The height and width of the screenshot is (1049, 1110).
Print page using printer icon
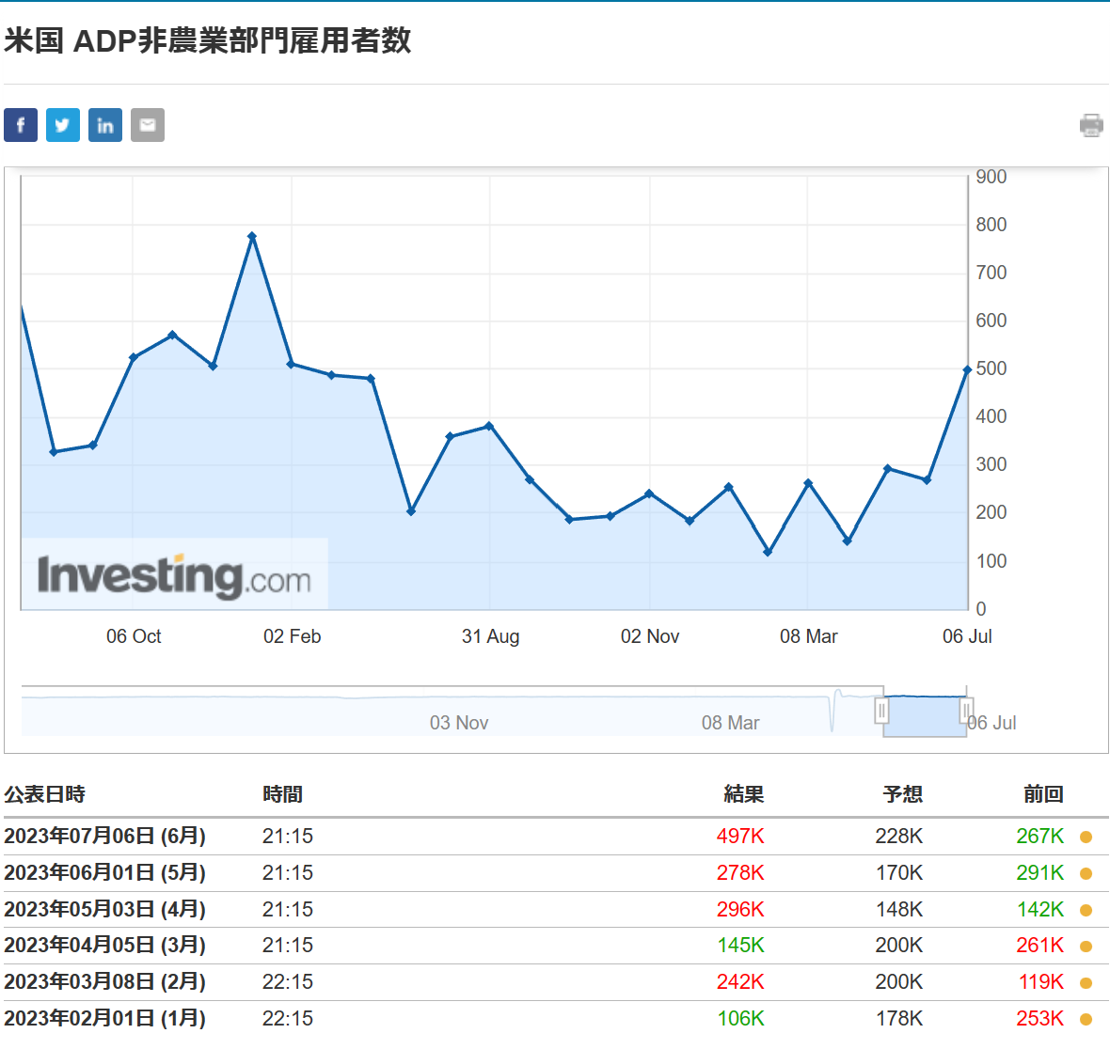pyautogui.click(x=1091, y=125)
